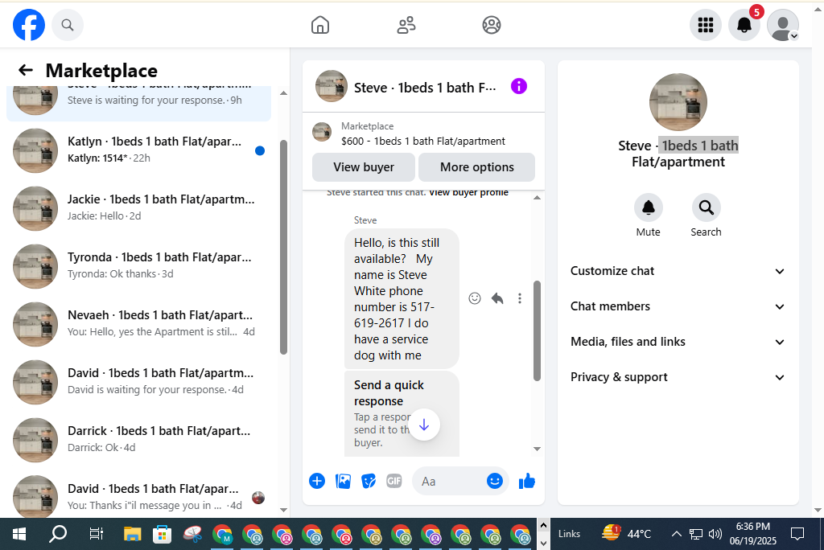Send a thumbs-up like

click(x=526, y=481)
